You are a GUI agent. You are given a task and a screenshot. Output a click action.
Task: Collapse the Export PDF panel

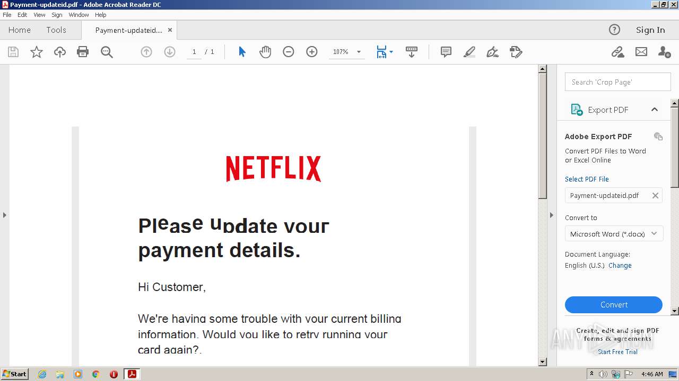tap(655, 110)
